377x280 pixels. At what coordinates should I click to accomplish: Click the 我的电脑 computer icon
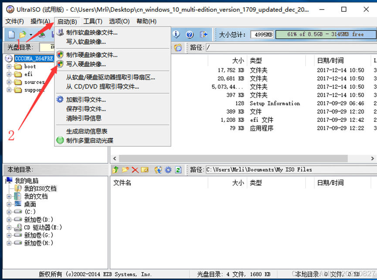[9, 180]
